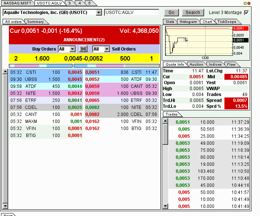Click the sell-side depth color bar
This screenshot has width=260, height=216.
tap(117, 66)
